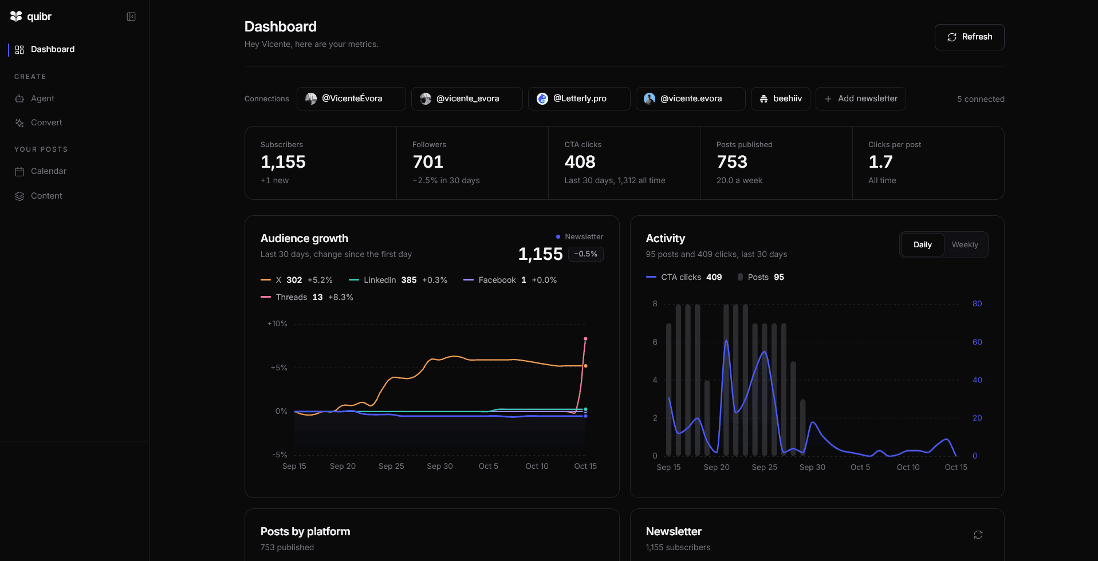This screenshot has width=1098, height=561.
Task: Collapse the sidebar with the panel icon
Action: (x=131, y=17)
